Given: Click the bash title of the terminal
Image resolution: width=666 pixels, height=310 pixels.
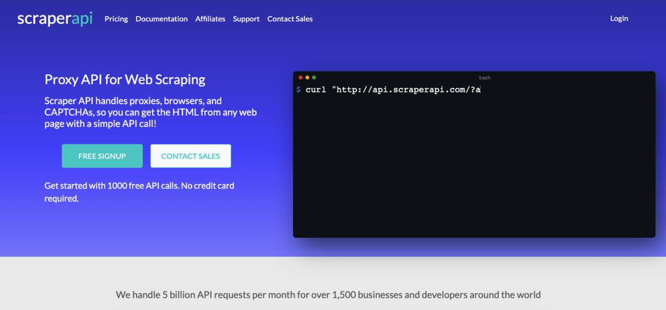Looking at the screenshot, I should (x=485, y=78).
